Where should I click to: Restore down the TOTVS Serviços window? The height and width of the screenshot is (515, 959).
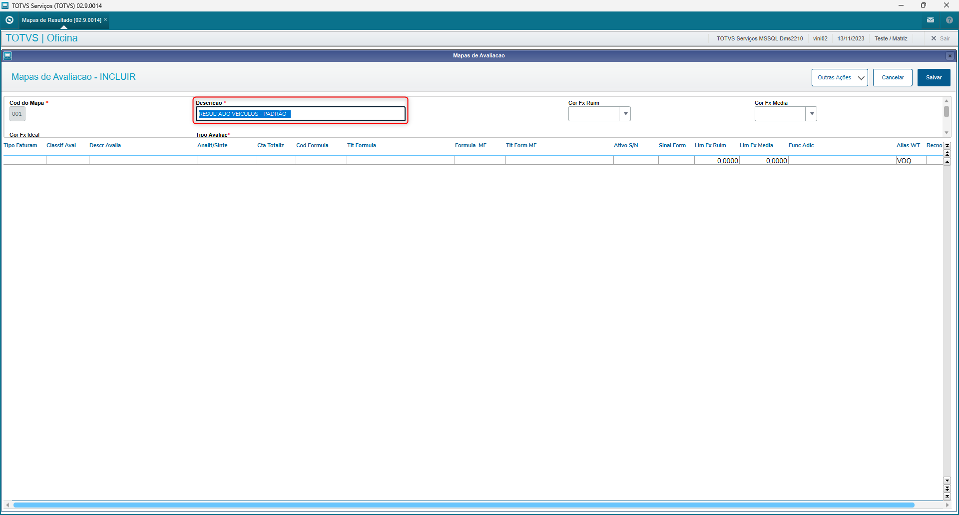click(x=924, y=5)
